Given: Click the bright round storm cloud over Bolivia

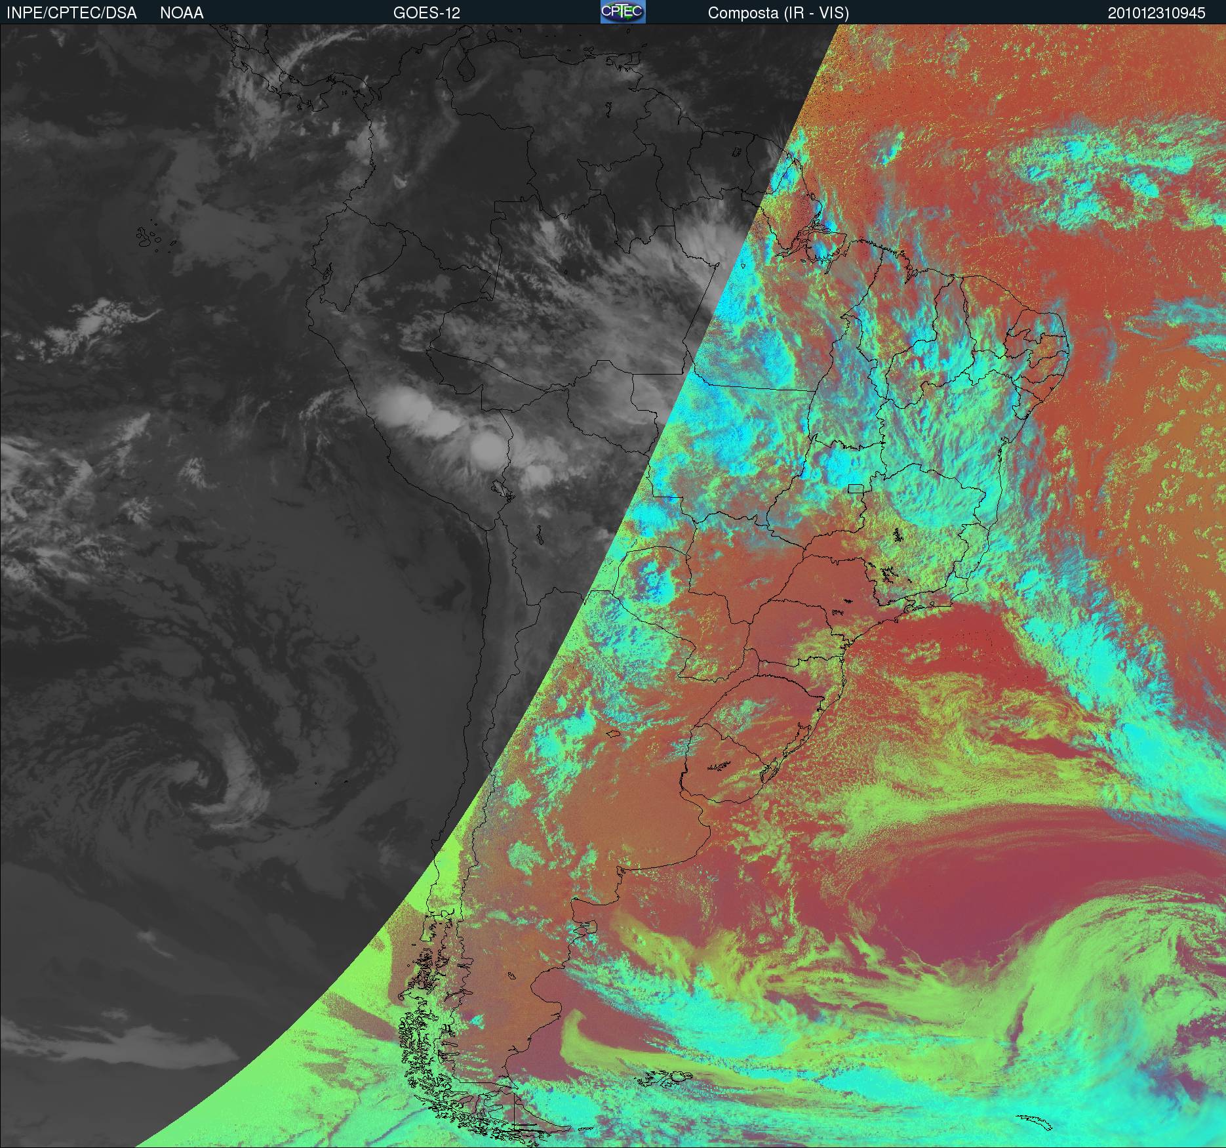Looking at the screenshot, I should [x=487, y=446].
